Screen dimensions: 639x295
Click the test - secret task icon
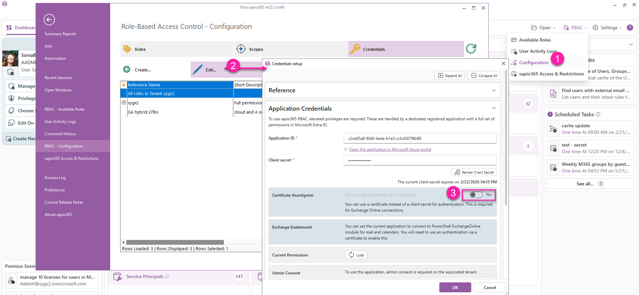(x=553, y=148)
